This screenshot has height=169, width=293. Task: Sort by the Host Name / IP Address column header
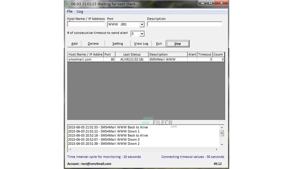click(86, 54)
